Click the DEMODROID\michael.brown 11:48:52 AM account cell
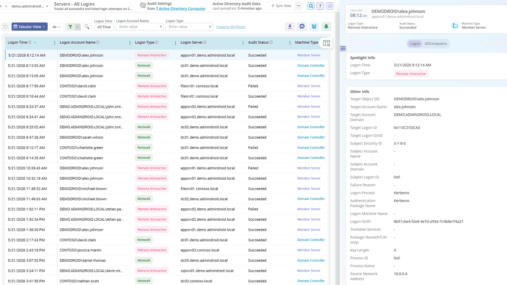Viewport: 507px width, 285px height. [x=83, y=189]
